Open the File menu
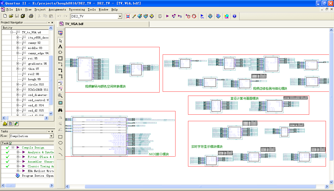Image resolution: width=334 pixels, height=191 pixels. click(x=10, y=10)
